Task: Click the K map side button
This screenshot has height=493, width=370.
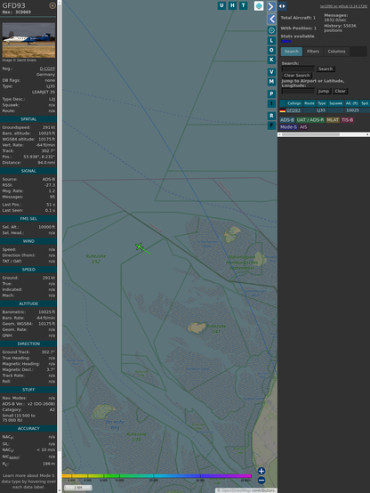Action: (271, 60)
